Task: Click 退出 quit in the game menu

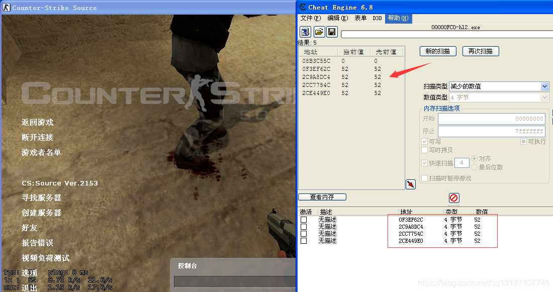Action: pyautogui.click(x=29, y=288)
